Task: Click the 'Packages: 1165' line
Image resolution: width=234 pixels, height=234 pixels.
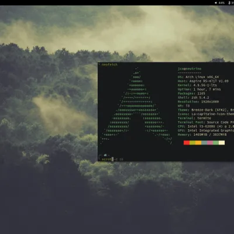Action: [191, 94]
